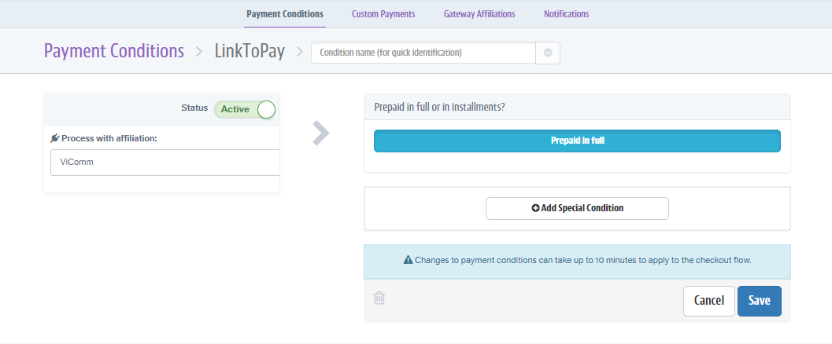Screen dimensions: 832x344
Task: Click the trash delete icon
Action: (x=379, y=298)
